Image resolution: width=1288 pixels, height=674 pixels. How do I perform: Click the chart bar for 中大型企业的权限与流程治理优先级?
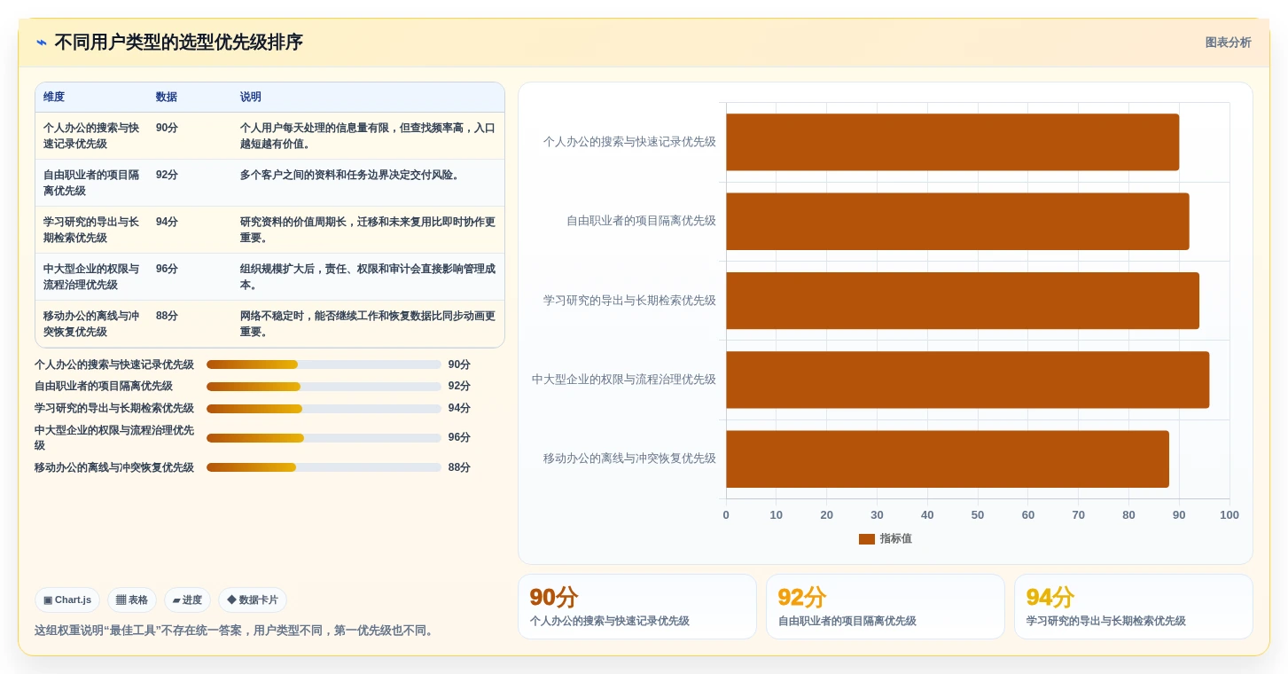[x=967, y=380]
